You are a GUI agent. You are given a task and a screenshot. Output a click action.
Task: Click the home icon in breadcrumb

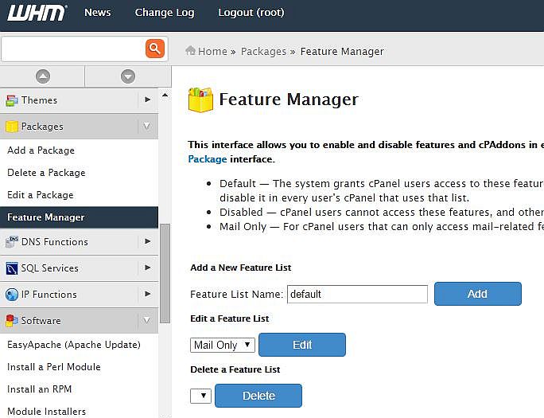(190, 51)
